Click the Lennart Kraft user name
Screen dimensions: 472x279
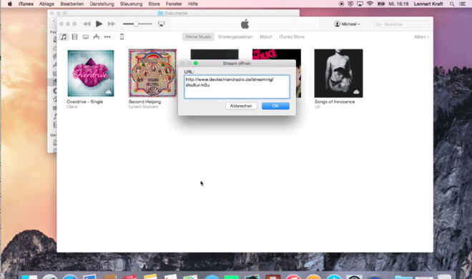tap(428, 4)
